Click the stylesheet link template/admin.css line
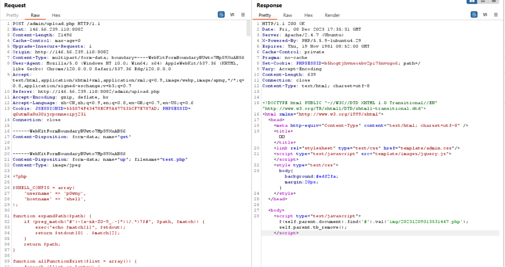Screen dimensions: 505x267 pos(367,148)
